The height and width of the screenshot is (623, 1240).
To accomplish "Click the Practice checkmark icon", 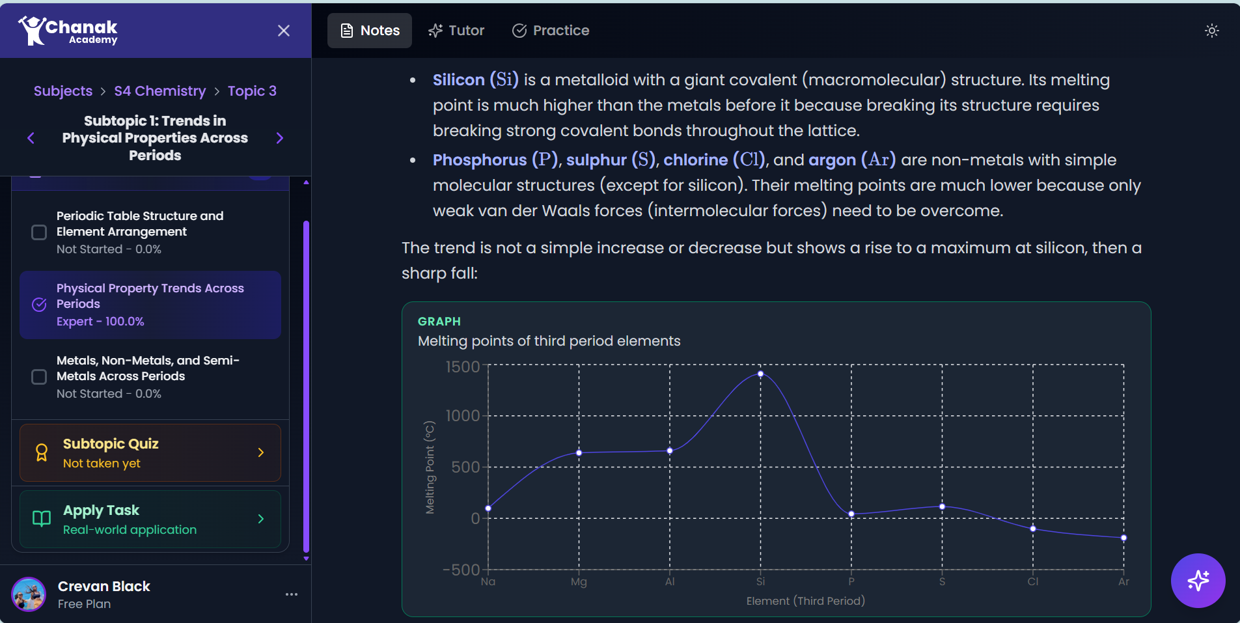I will pos(519,30).
